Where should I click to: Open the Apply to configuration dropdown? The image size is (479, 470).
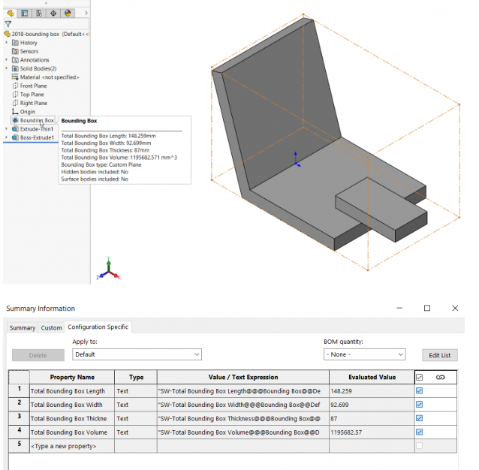pyautogui.click(x=137, y=354)
